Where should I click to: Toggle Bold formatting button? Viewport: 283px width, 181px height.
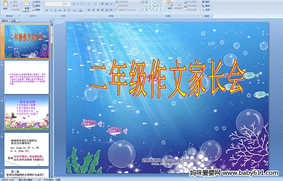47,10
